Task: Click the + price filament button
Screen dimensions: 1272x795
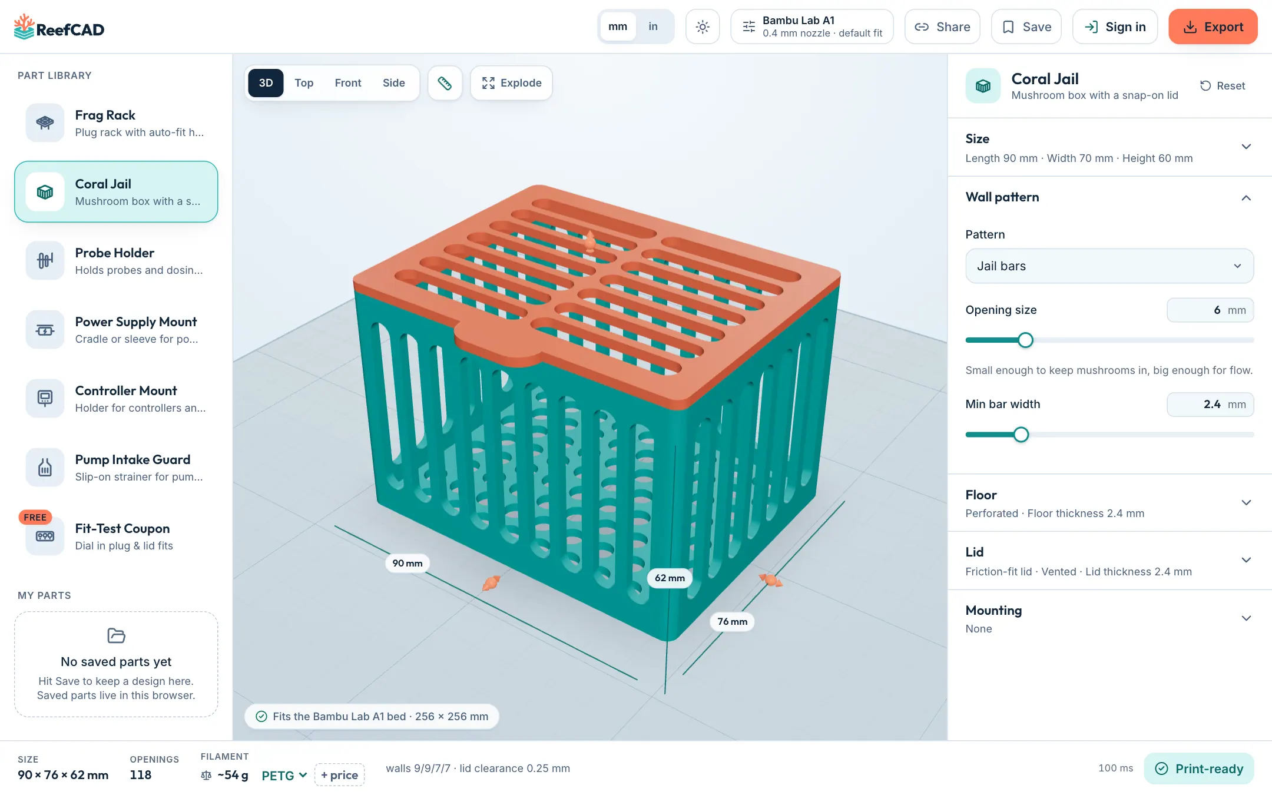Action: [340, 775]
